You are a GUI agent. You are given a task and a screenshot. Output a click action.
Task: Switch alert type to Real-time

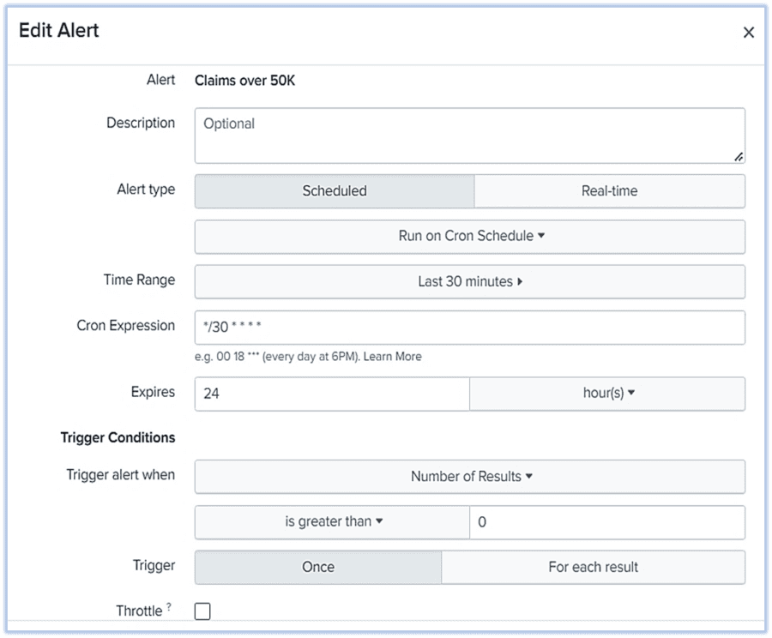click(609, 190)
